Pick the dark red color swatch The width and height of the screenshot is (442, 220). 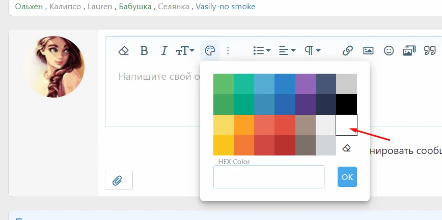coord(285,145)
